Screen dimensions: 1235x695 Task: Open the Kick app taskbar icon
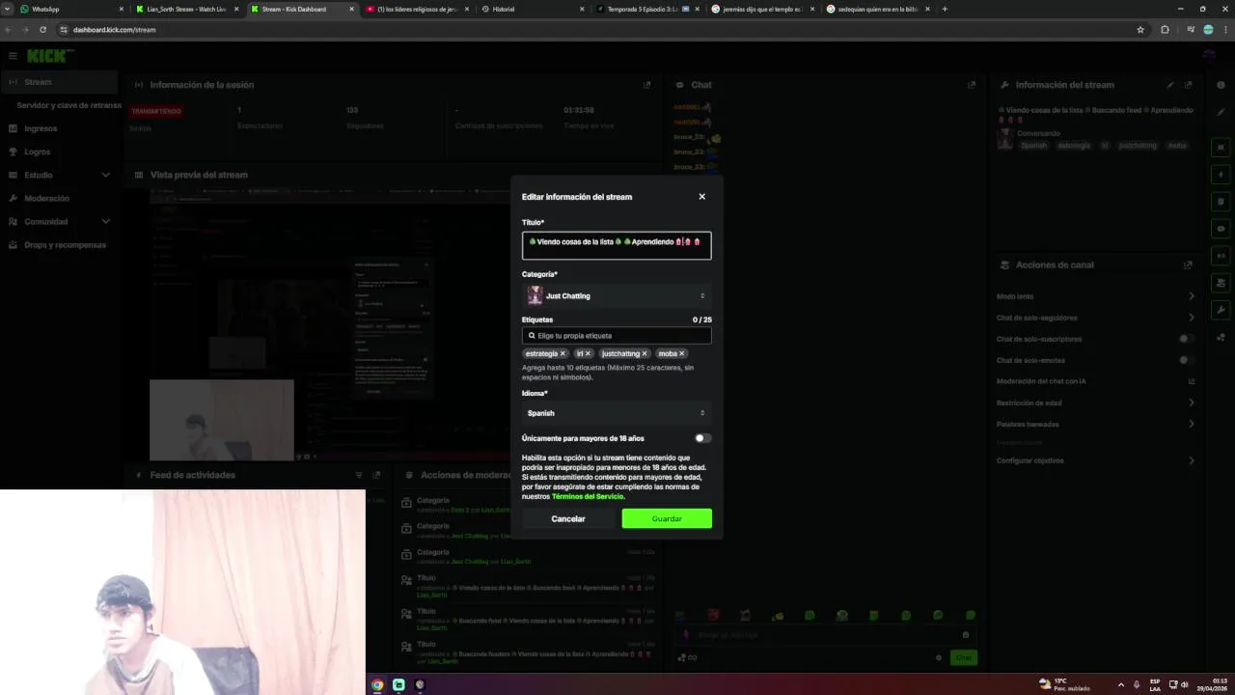point(398,684)
